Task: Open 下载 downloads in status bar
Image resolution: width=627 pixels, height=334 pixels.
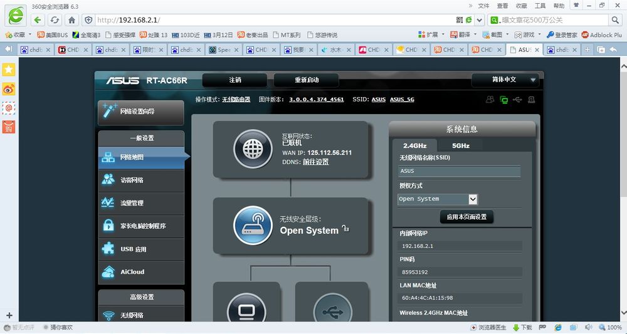Action: click(522, 328)
